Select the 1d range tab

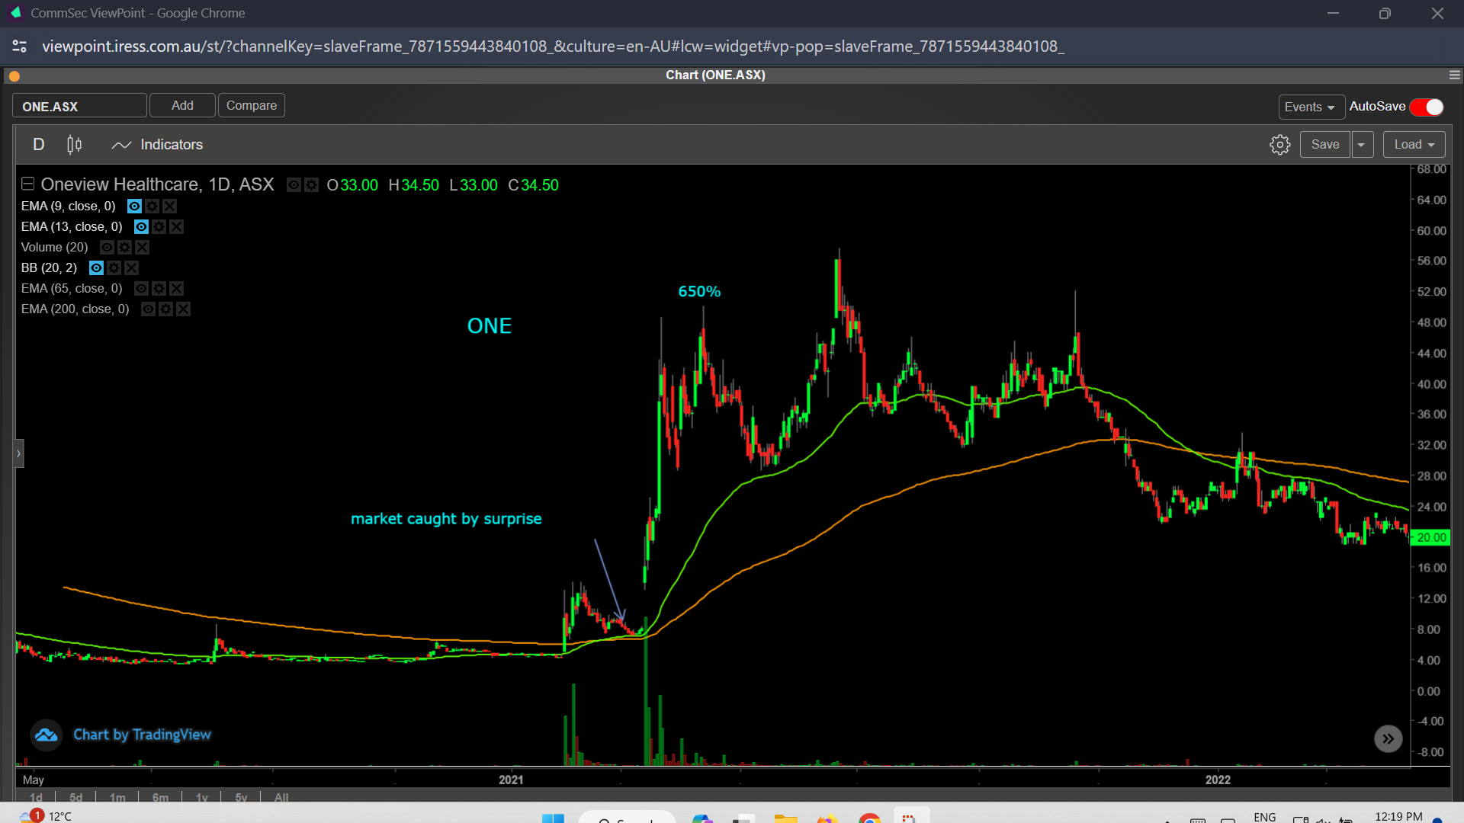tap(36, 797)
